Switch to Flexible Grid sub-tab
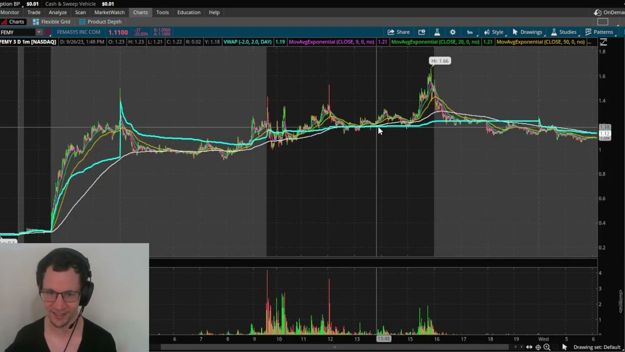 [x=51, y=22]
